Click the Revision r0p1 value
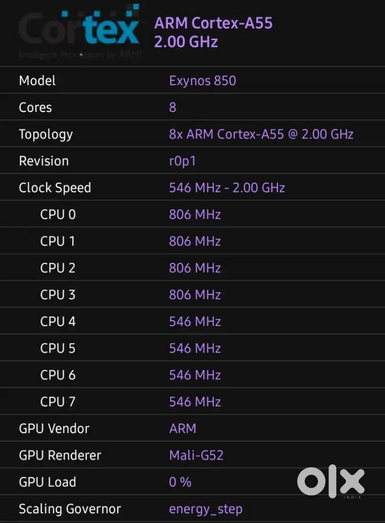The image size is (385, 523). [x=182, y=161]
